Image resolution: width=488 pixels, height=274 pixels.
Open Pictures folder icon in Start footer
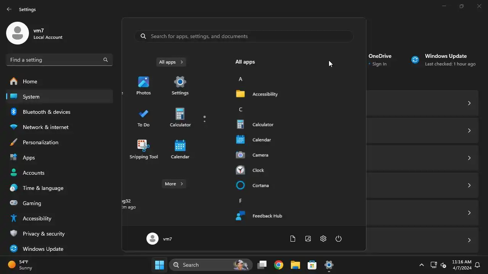308,239
